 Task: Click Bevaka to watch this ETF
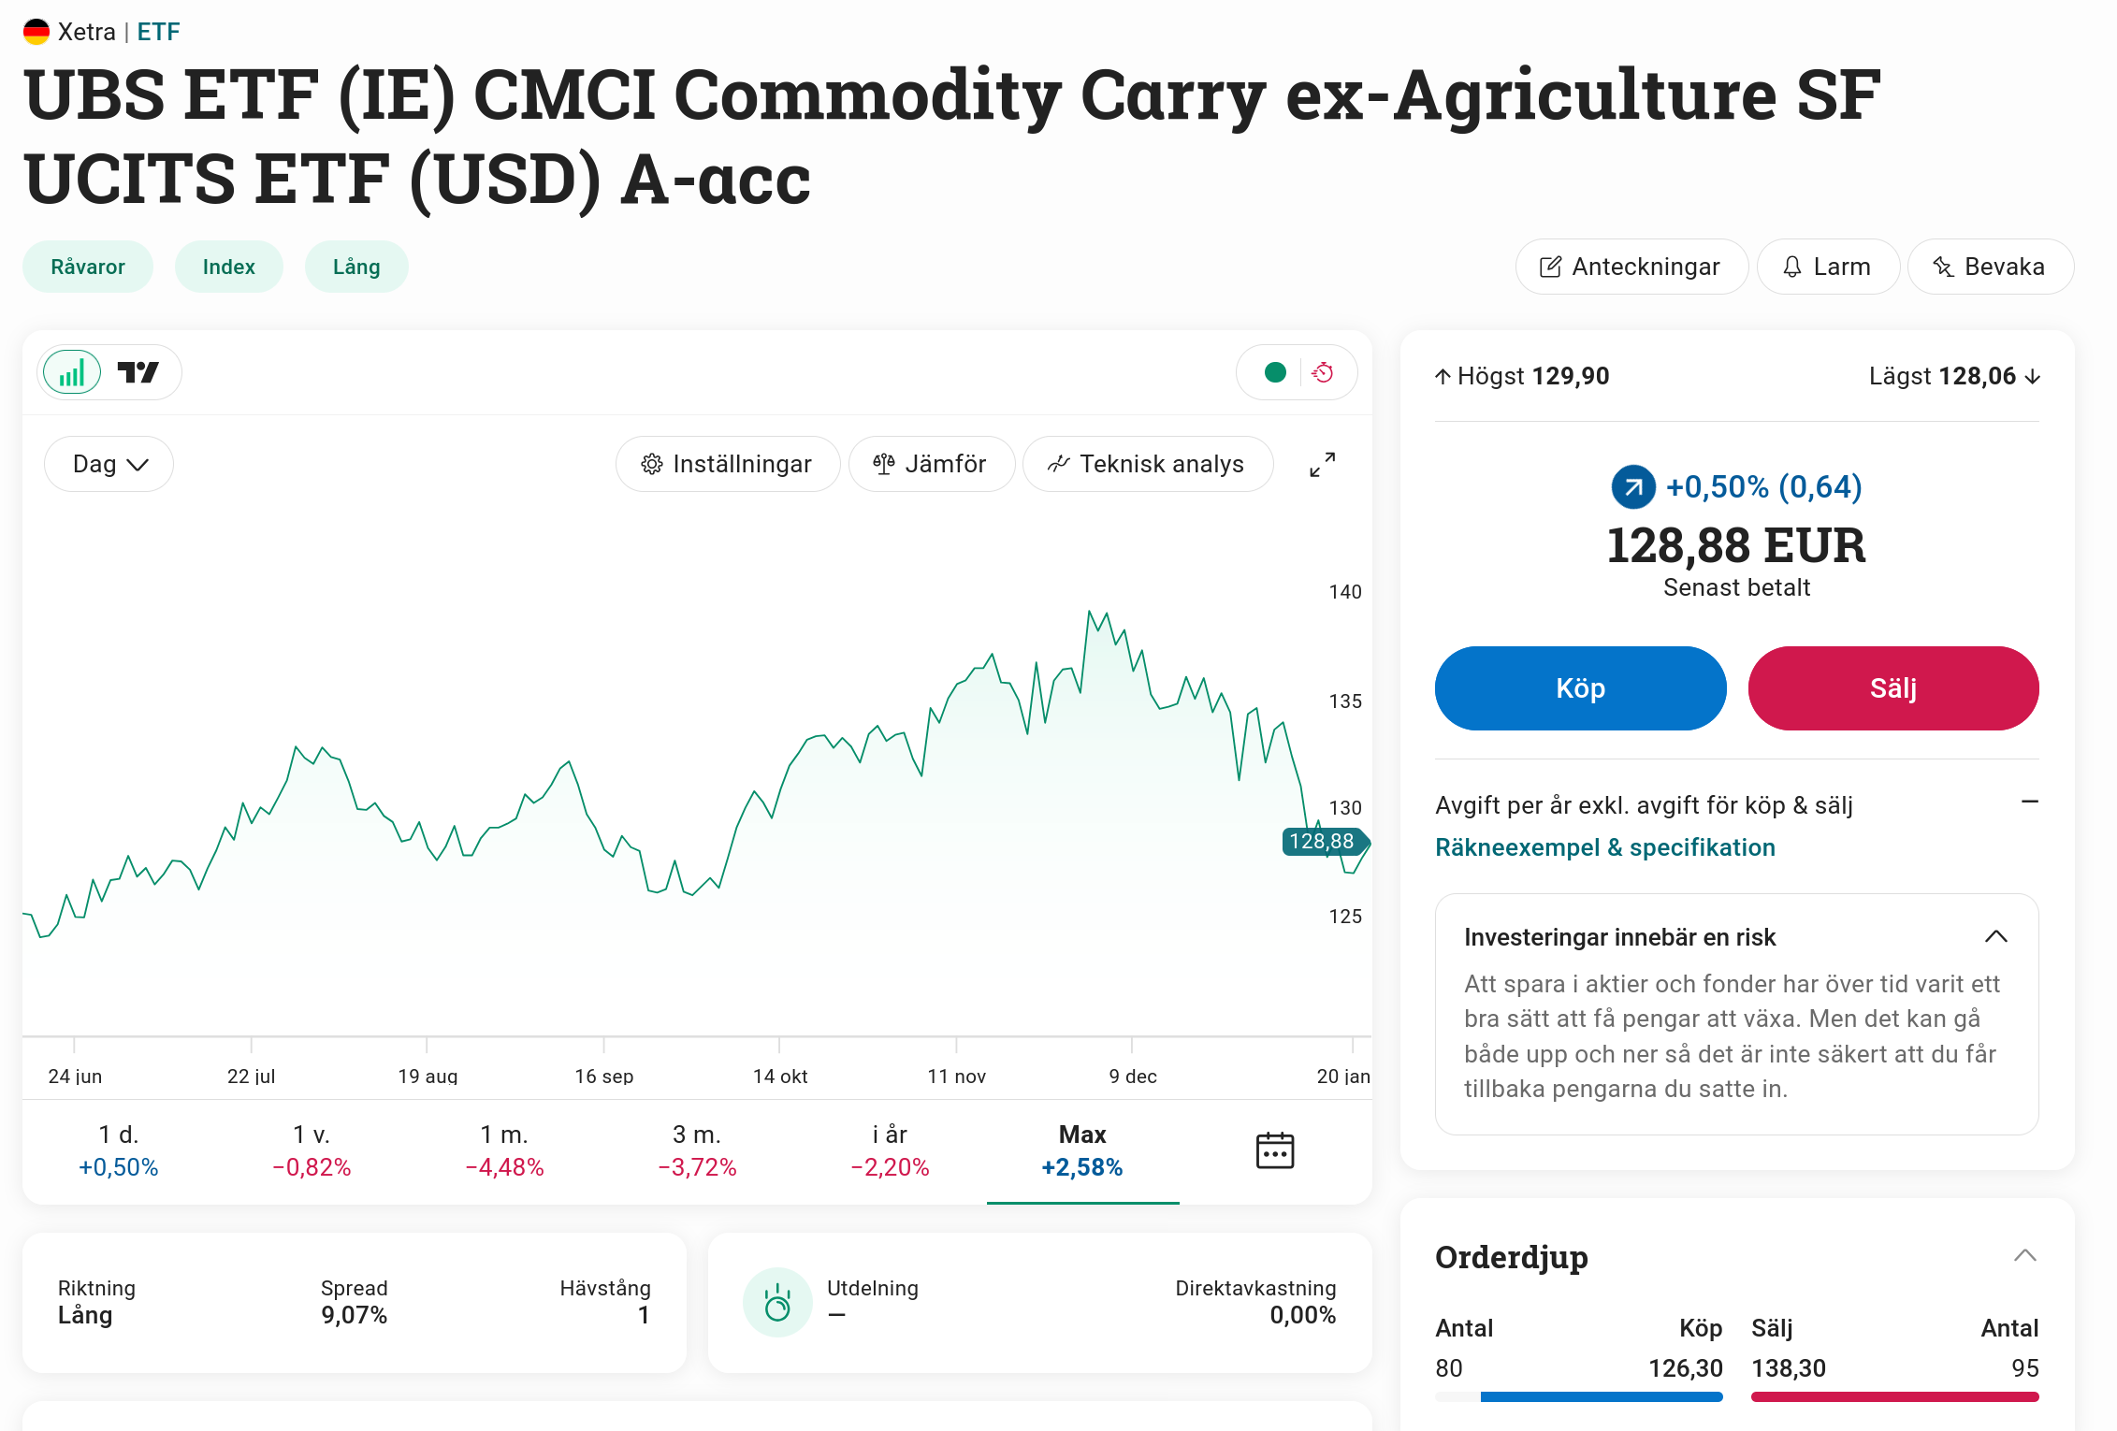(x=1990, y=267)
